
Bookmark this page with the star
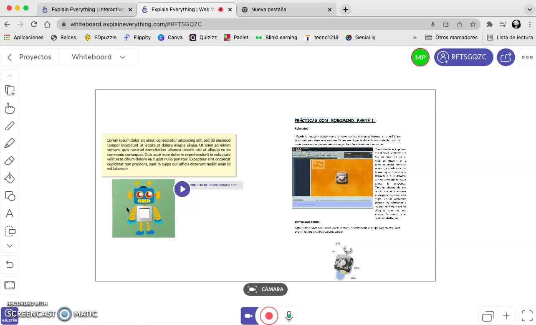tap(473, 24)
